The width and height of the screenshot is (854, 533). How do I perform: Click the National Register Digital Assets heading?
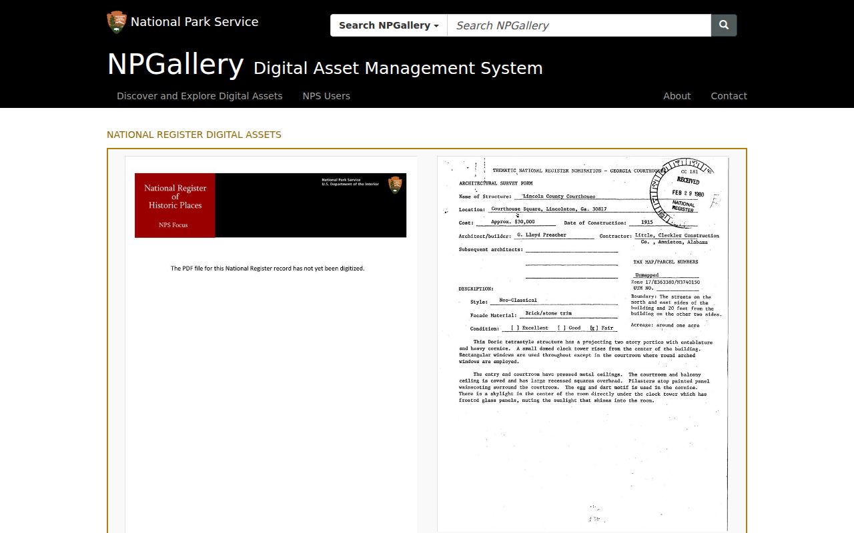click(x=194, y=135)
